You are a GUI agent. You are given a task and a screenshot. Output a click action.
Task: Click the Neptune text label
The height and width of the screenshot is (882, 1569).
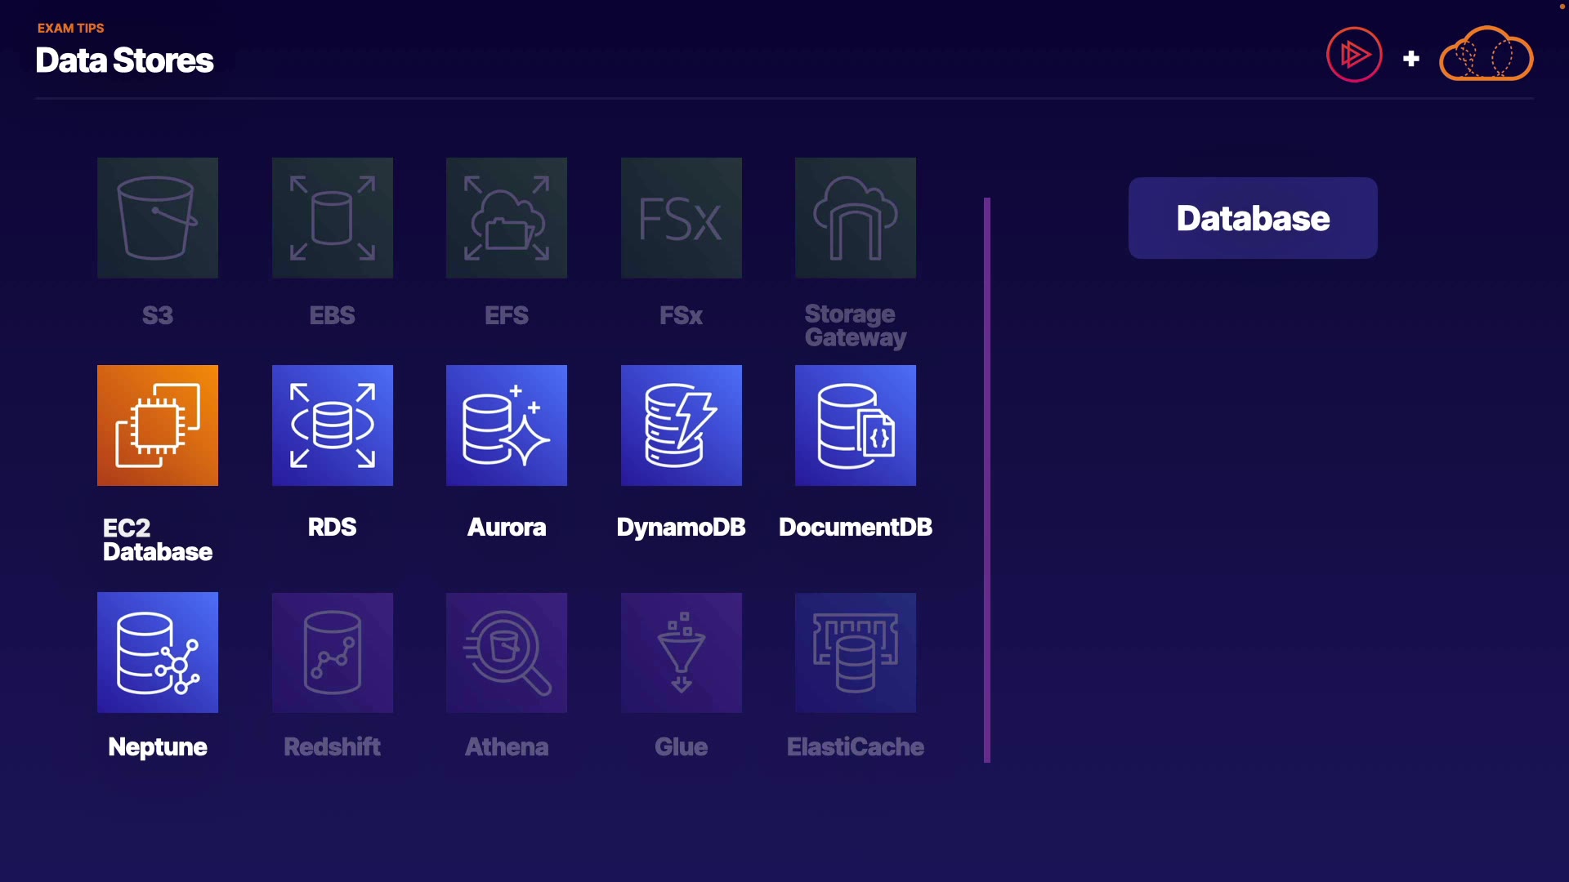(x=158, y=746)
